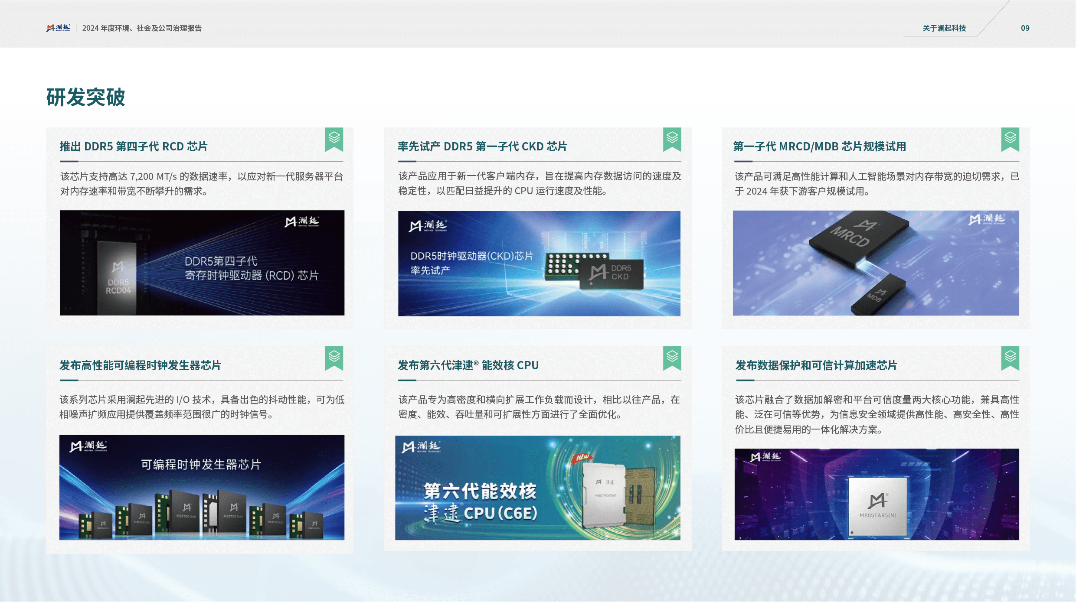Click the 2024 年度环境、社会及公司治理报告 header title
1076x602 pixels.
pos(142,28)
